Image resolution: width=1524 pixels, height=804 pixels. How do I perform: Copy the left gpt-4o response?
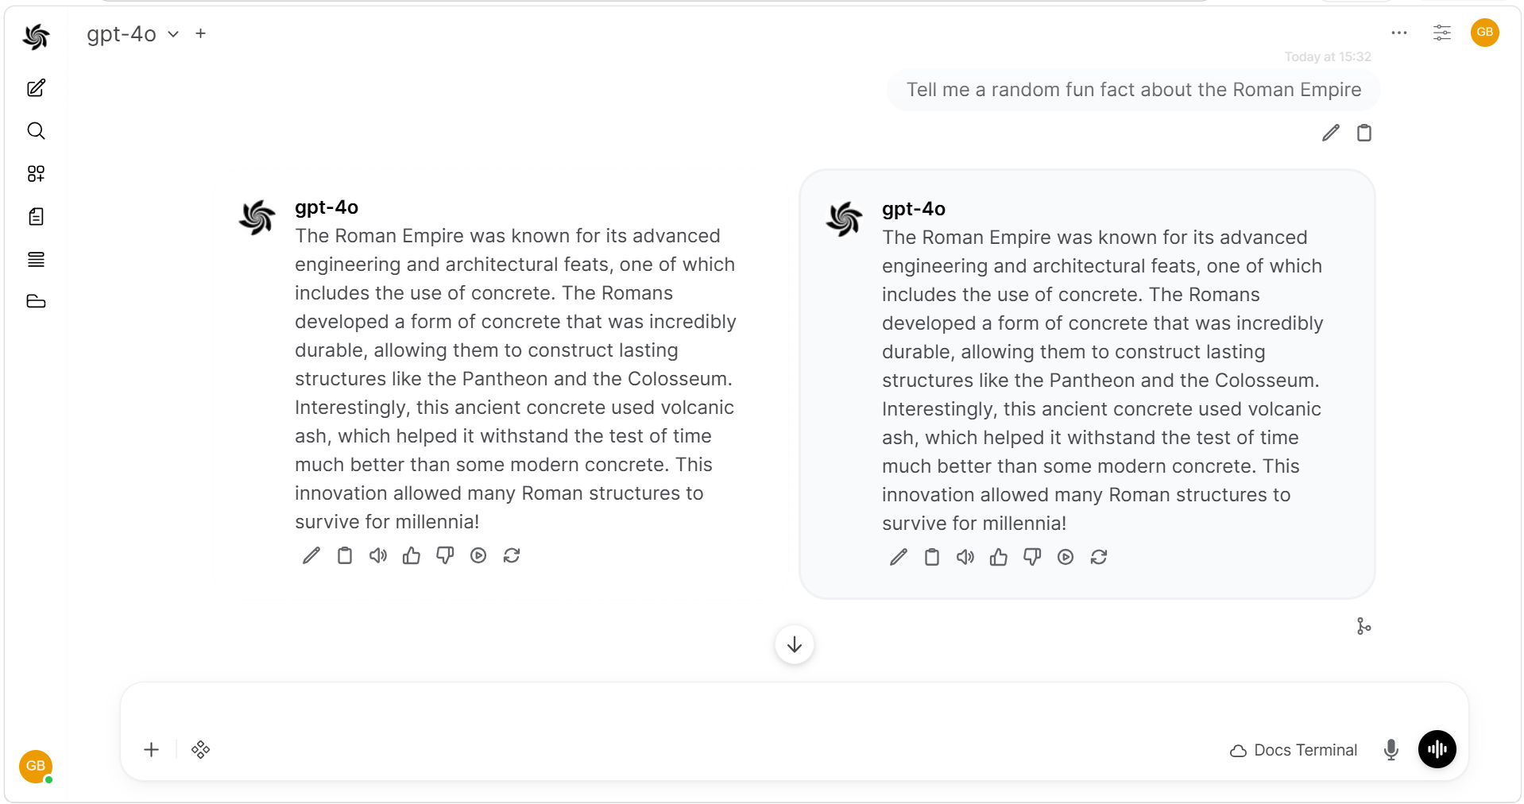click(x=345, y=555)
